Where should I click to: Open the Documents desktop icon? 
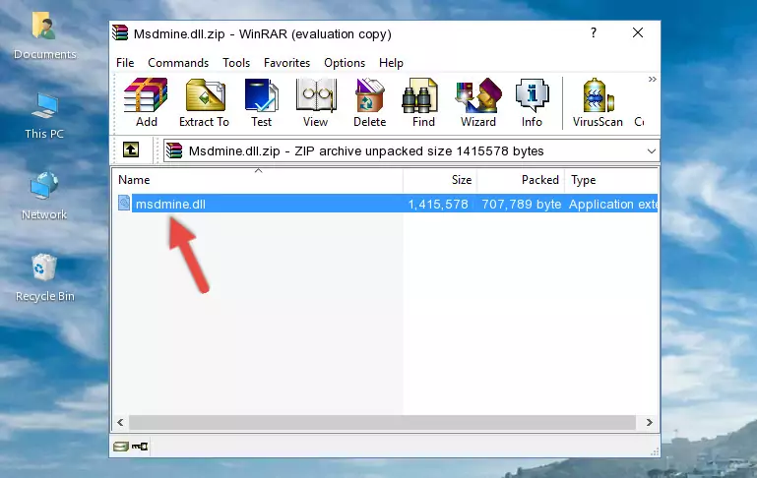[44, 35]
